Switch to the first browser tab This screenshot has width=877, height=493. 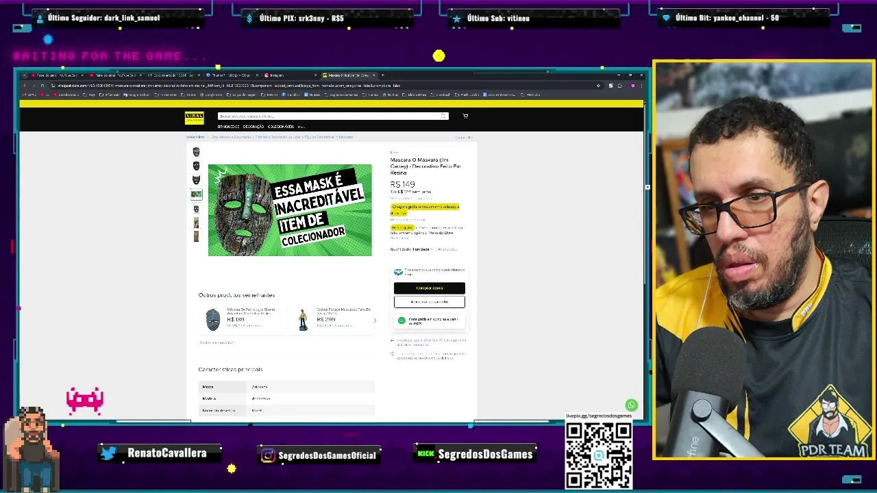pyautogui.click(x=57, y=75)
